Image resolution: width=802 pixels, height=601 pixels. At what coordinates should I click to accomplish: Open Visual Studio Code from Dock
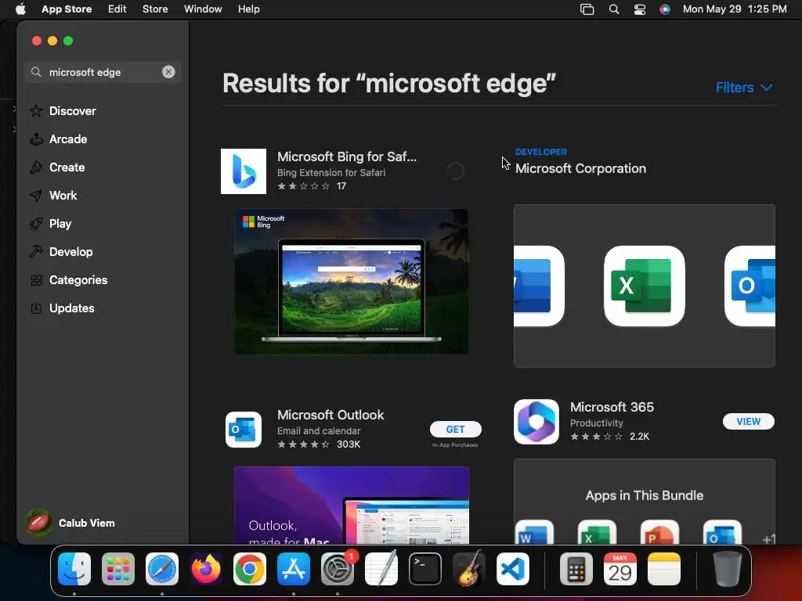click(512, 569)
